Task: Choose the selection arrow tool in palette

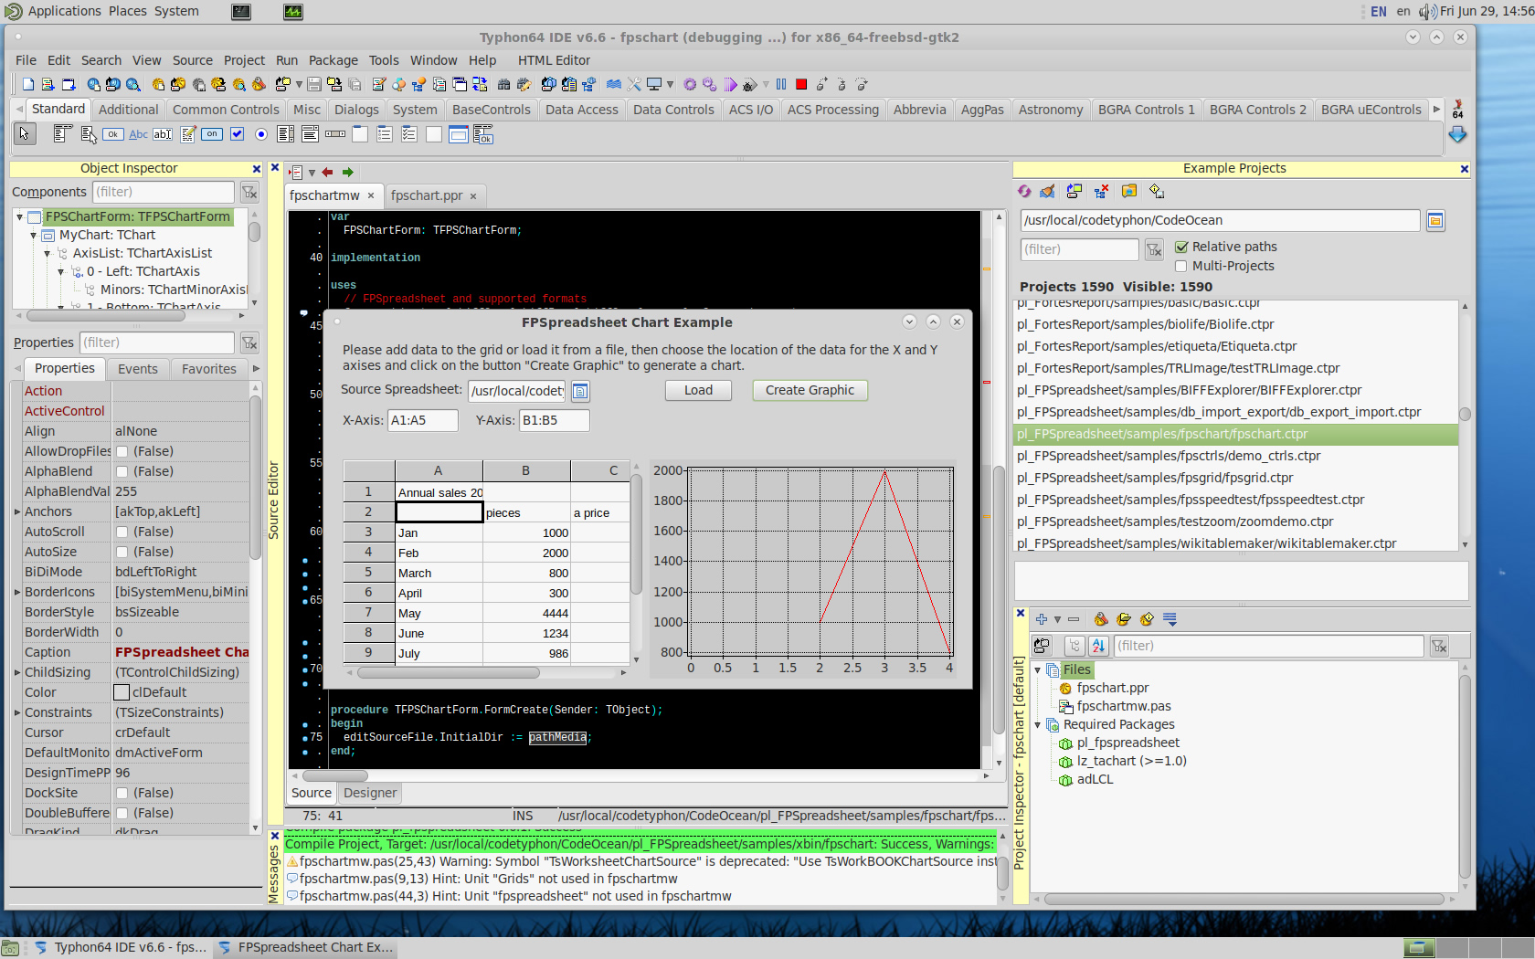Action: 24,133
